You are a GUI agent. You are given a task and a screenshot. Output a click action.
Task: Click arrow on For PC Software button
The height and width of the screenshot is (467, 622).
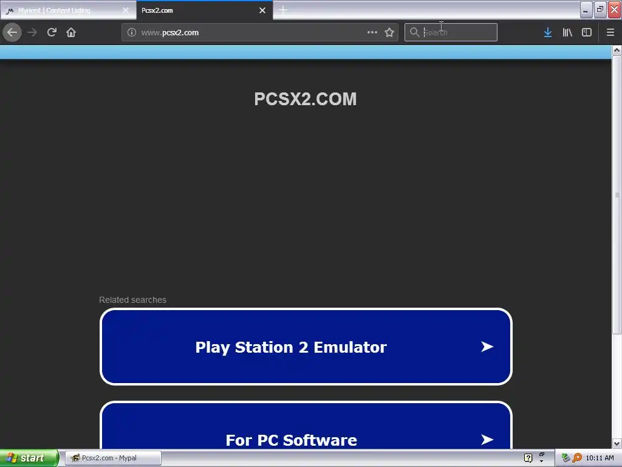point(487,439)
